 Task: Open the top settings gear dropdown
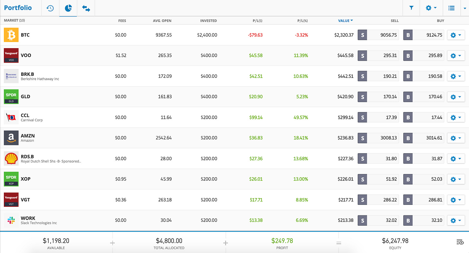click(431, 8)
